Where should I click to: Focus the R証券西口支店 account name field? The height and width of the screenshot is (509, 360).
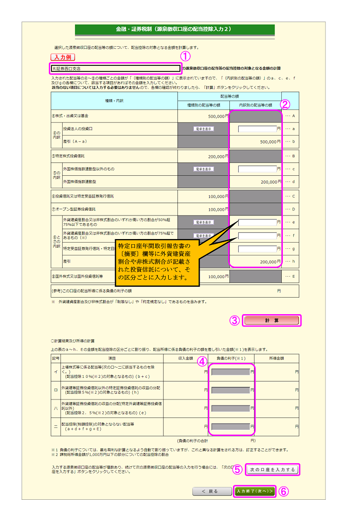[116, 68]
